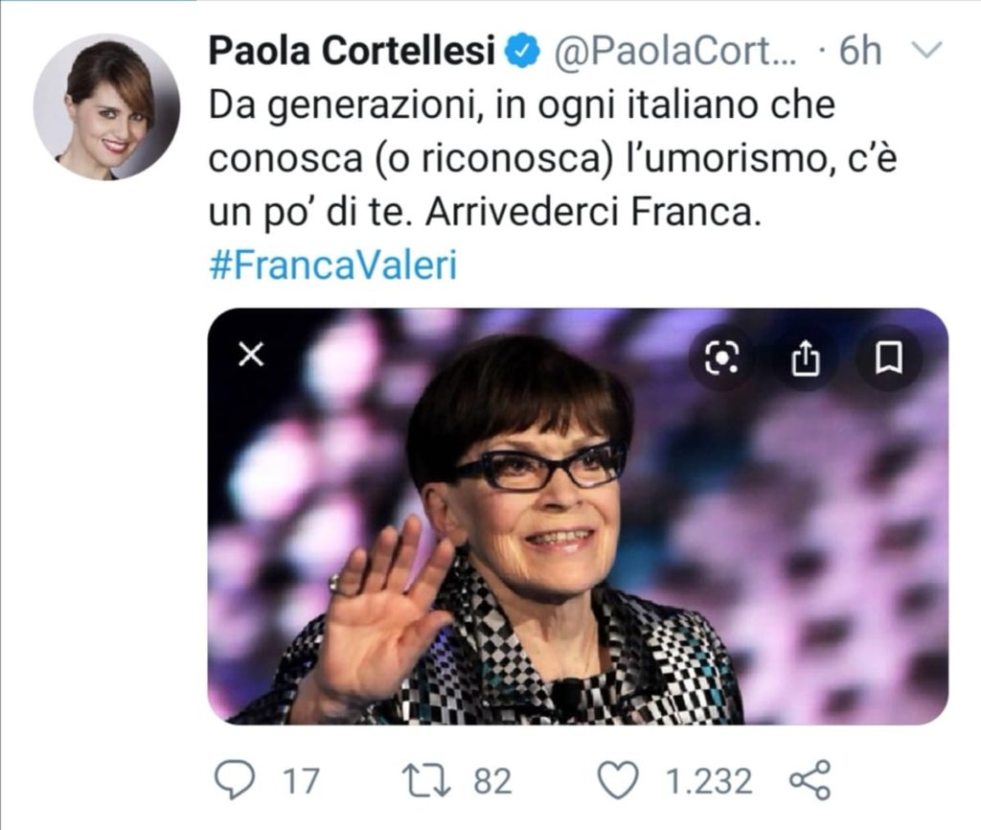
Task: Bookmark the photo with the bookmark icon
Action: (889, 357)
